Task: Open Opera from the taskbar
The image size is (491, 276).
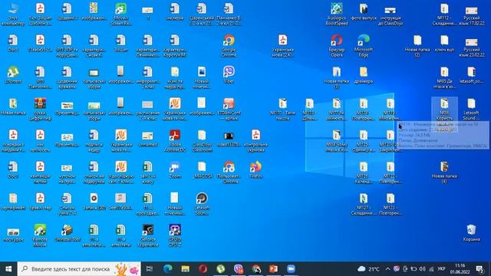Action: pyautogui.click(x=203, y=269)
